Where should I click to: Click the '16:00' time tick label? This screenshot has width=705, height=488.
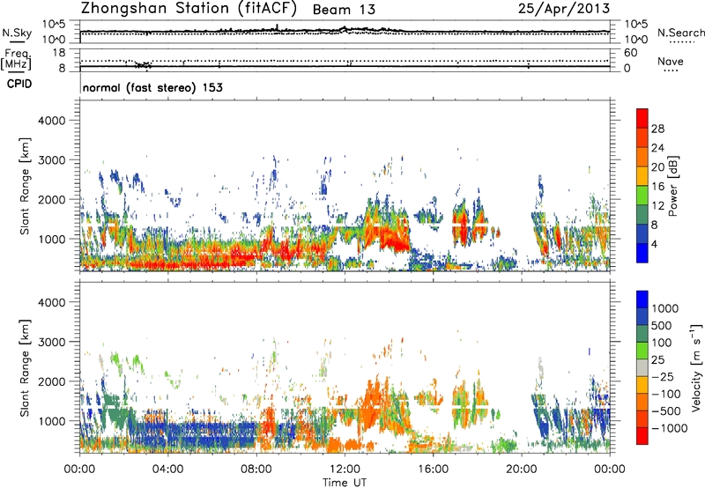click(x=433, y=470)
